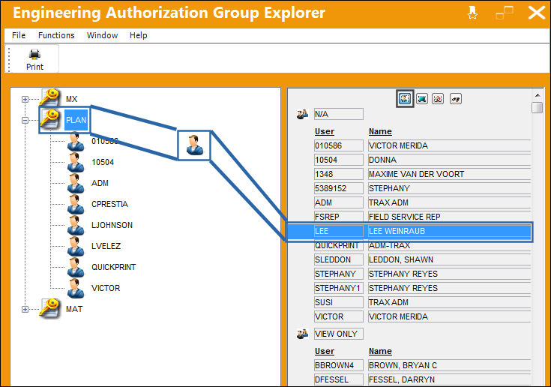Click the Print toolbar icon
This screenshot has height=387, width=551.
[x=34, y=55]
